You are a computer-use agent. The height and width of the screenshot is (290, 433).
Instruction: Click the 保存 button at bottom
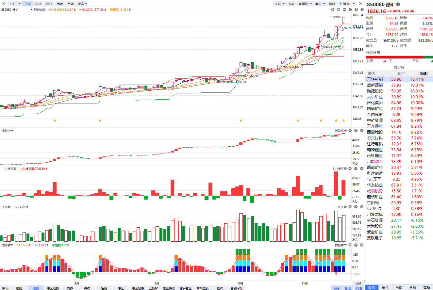(x=336, y=288)
